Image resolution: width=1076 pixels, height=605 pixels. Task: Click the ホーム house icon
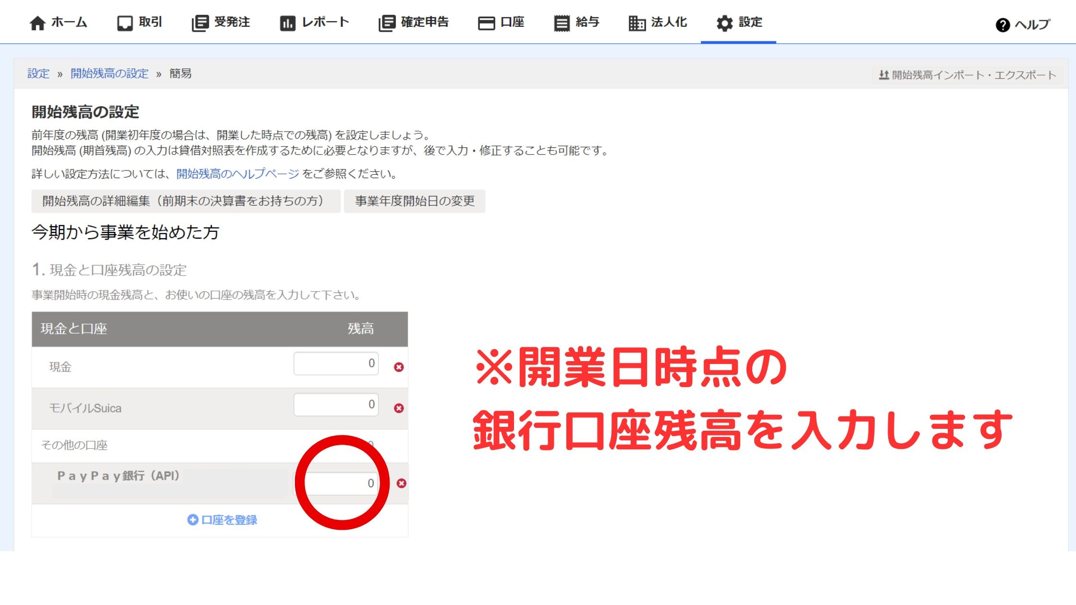point(37,23)
